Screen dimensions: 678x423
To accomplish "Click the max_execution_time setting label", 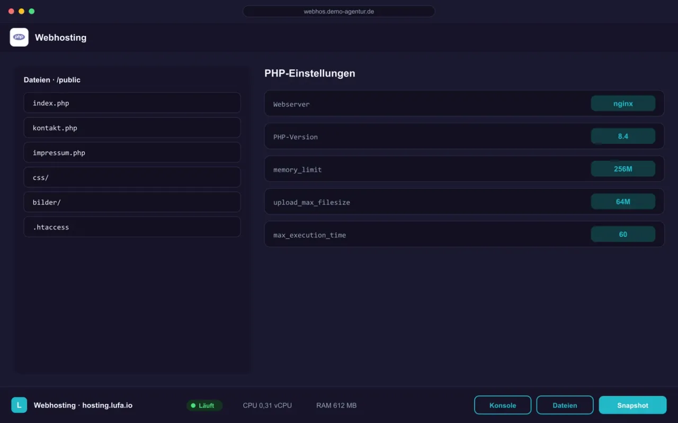I will point(309,235).
